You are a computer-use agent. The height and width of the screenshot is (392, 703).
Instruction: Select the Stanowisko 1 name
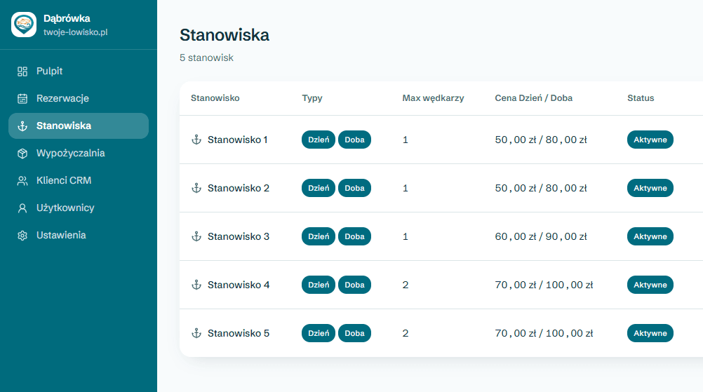click(x=238, y=140)
